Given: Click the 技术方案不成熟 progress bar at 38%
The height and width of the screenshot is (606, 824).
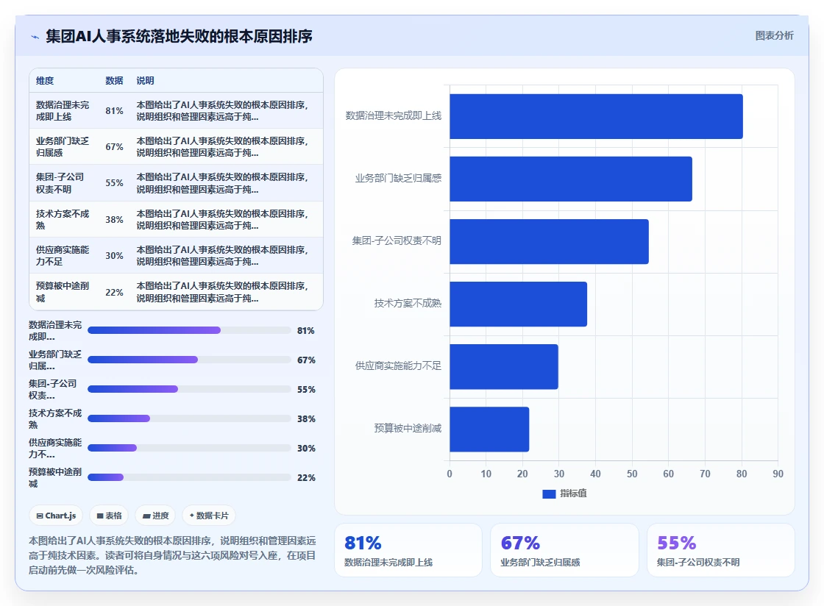Looking at the screenshot, I should (189, 418).
